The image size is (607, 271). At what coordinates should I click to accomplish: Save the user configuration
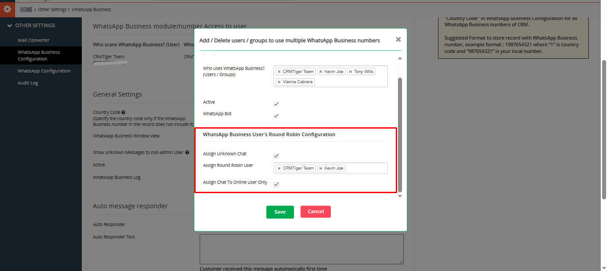click(280, 212)
